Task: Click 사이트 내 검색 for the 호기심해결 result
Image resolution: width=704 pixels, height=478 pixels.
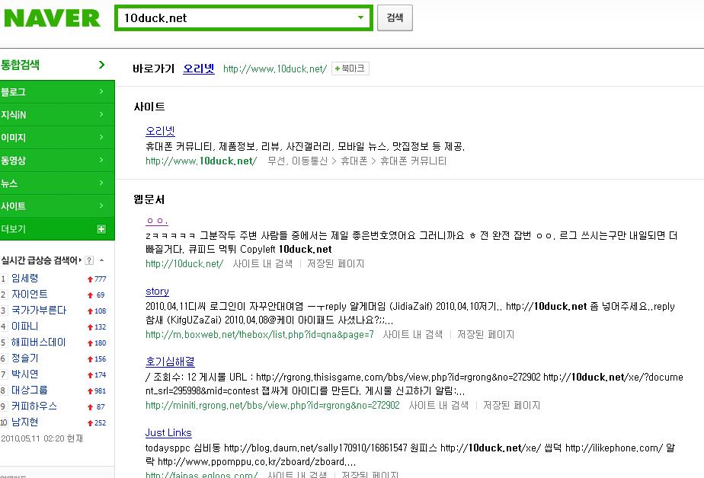Action: [439, 406]
